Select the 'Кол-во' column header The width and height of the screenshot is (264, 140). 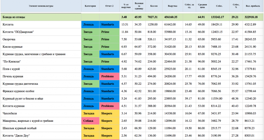click(x=154, y=6)
